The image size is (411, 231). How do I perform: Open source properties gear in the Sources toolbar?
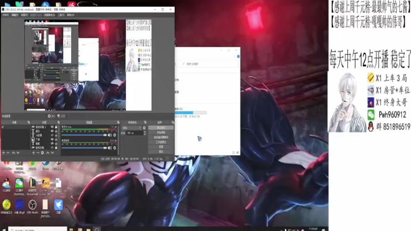[x=43, y=152]
